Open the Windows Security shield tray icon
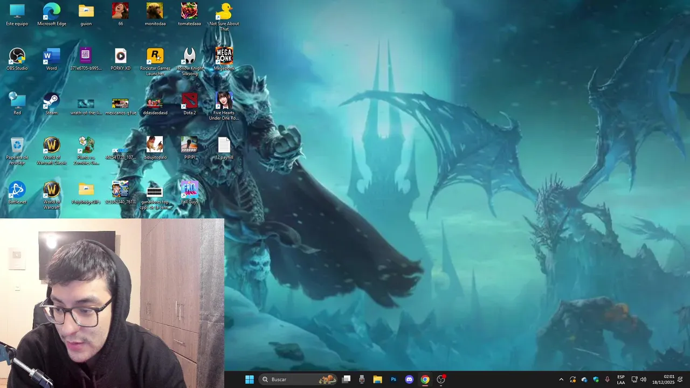Viewport: 690px width, 388px height. (x=596, y=379)
